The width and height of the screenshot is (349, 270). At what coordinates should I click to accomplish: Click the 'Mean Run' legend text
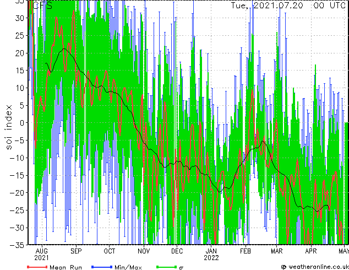click(66, 267)
